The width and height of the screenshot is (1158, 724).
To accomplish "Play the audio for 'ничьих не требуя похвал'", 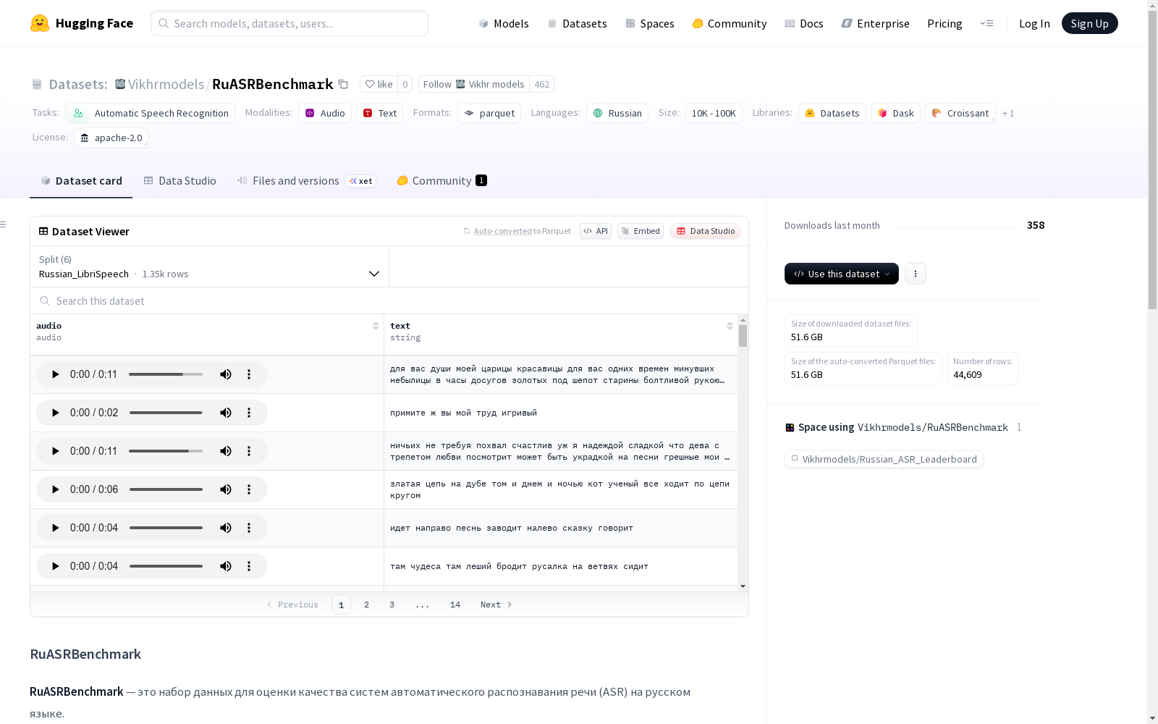I will pos(55,451).
